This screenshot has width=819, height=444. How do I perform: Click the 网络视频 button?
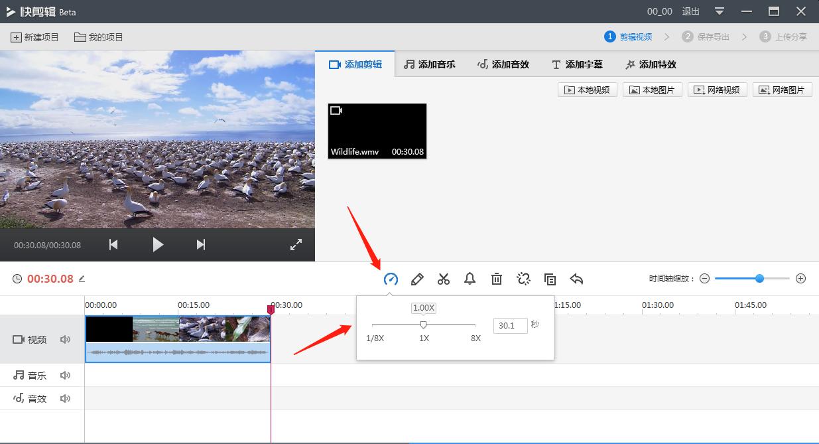click(718, 90)
